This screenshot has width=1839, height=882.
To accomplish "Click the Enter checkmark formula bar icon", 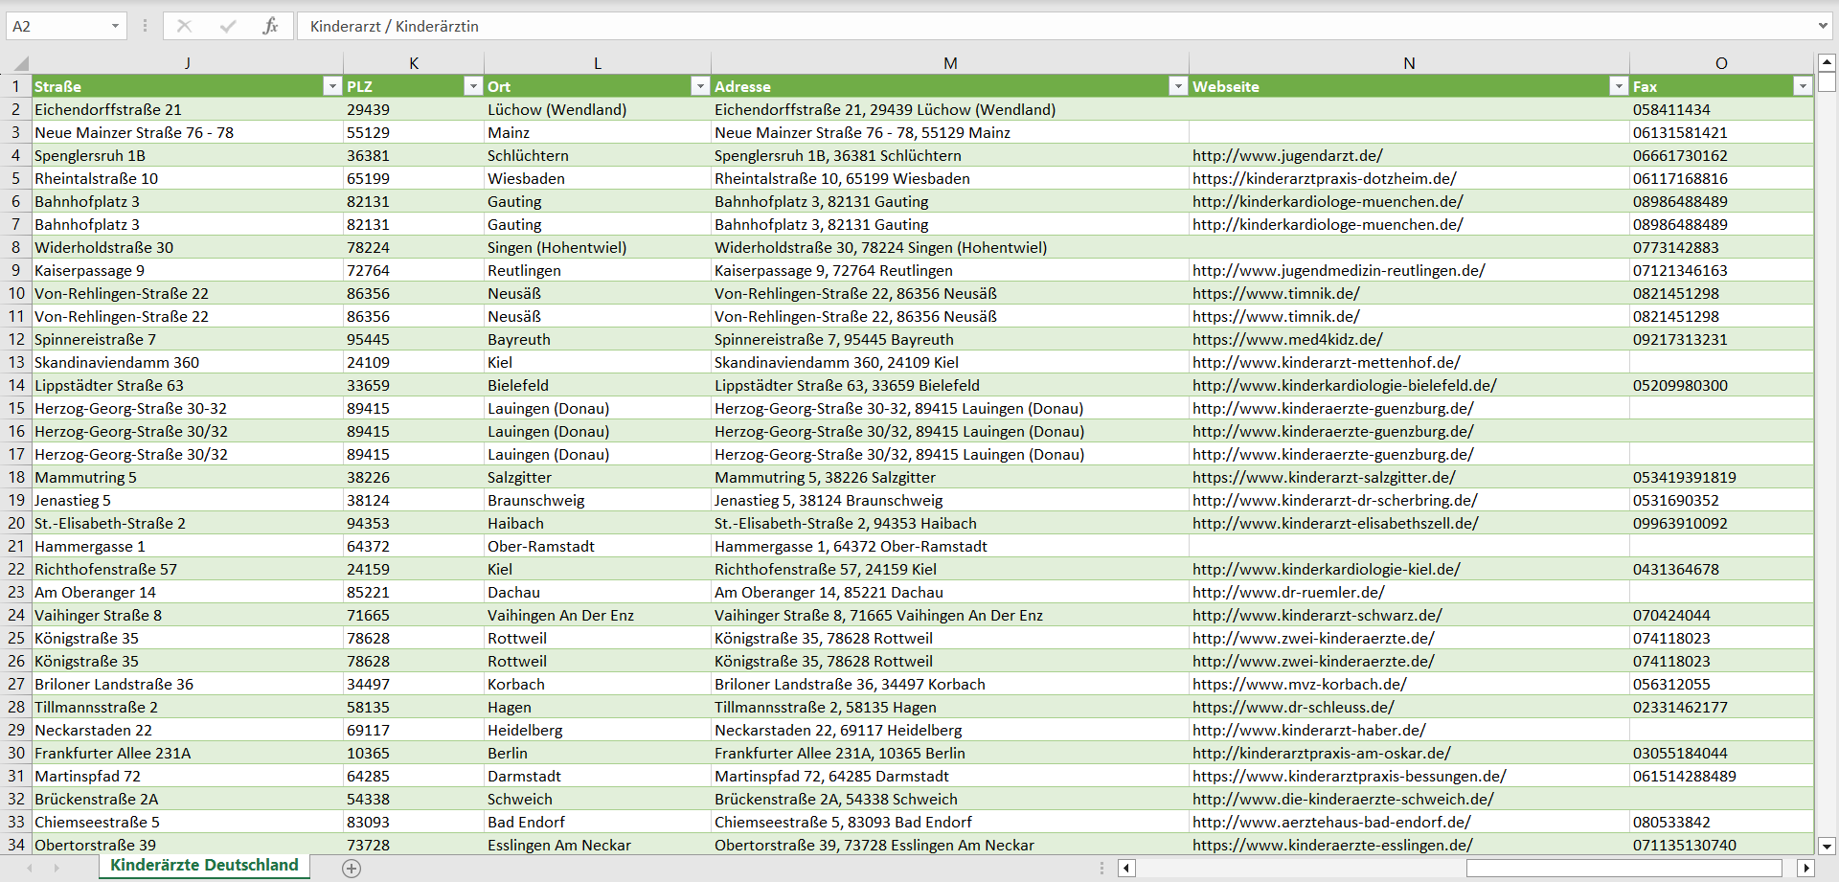I will point(228,26).
